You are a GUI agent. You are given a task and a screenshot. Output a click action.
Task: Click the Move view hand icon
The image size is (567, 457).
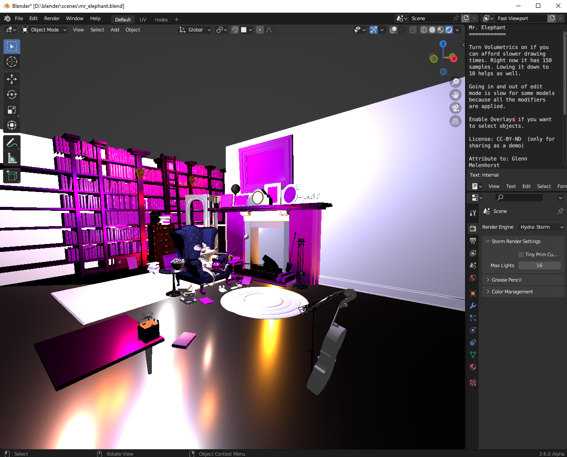click(x=455, y=95)
